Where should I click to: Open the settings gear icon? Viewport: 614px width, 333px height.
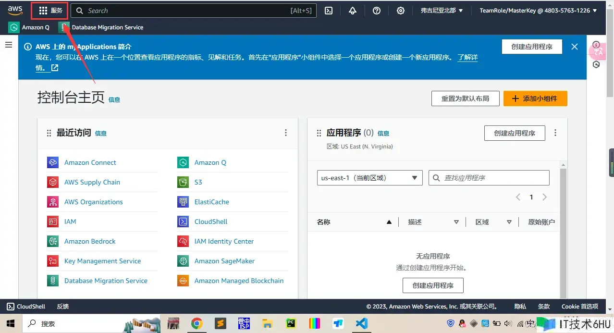pyautogui.click(x=401, y=11)
